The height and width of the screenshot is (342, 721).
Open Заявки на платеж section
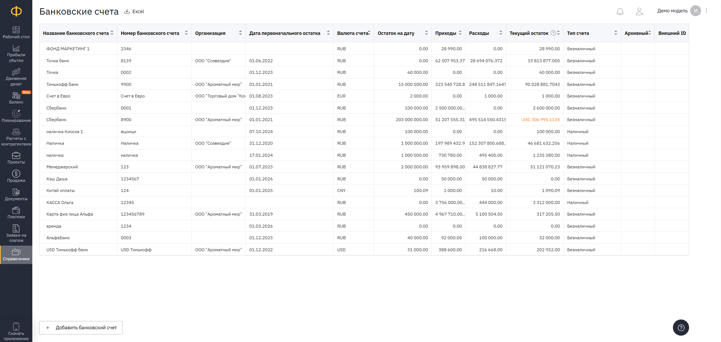tap(16, 234)
